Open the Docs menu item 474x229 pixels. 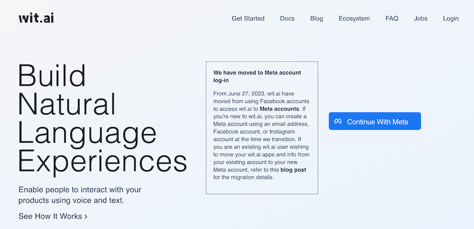[x=287, y=18]
